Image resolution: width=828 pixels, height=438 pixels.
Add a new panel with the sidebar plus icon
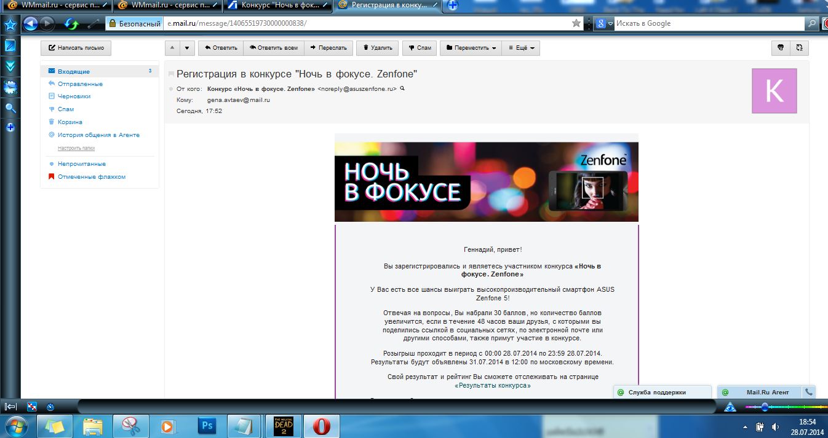click(x=10, y=128)
